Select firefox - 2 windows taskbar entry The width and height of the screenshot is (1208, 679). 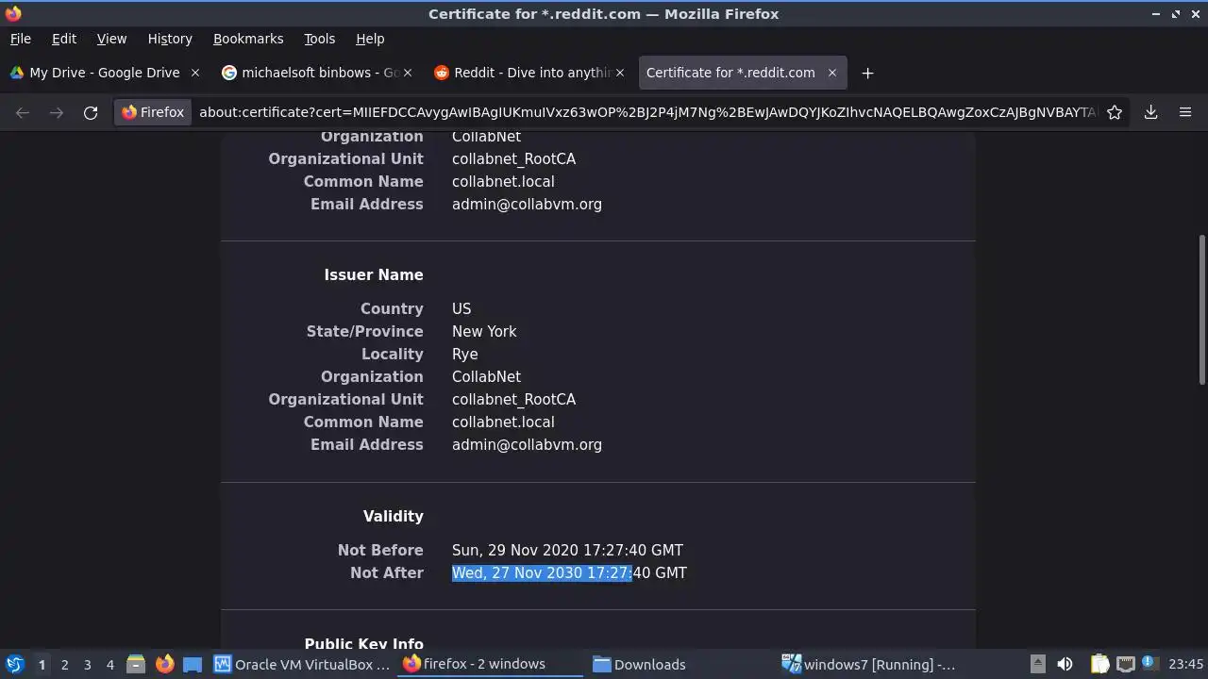point(491,664)
